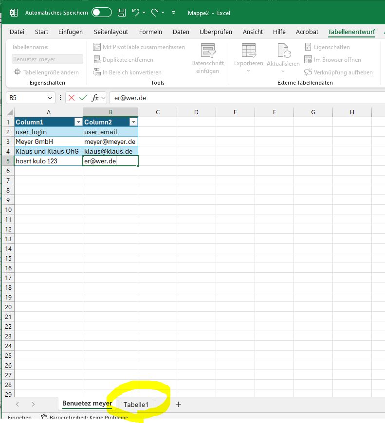Open the Einfügen ribbon tab
This screenshot has height=423, width=385.
[71, 32]
